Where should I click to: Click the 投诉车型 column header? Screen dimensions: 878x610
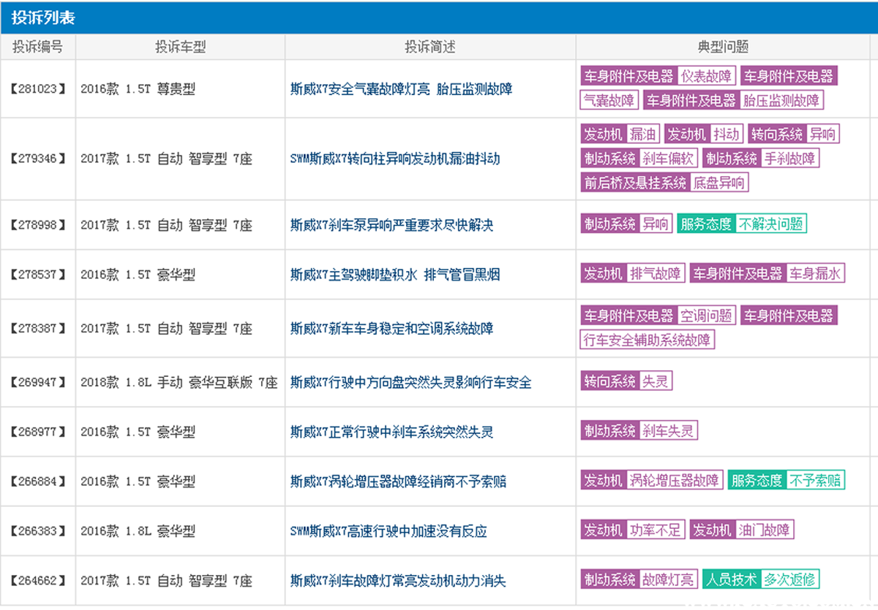pyautogui.click(x=180, y=47)
